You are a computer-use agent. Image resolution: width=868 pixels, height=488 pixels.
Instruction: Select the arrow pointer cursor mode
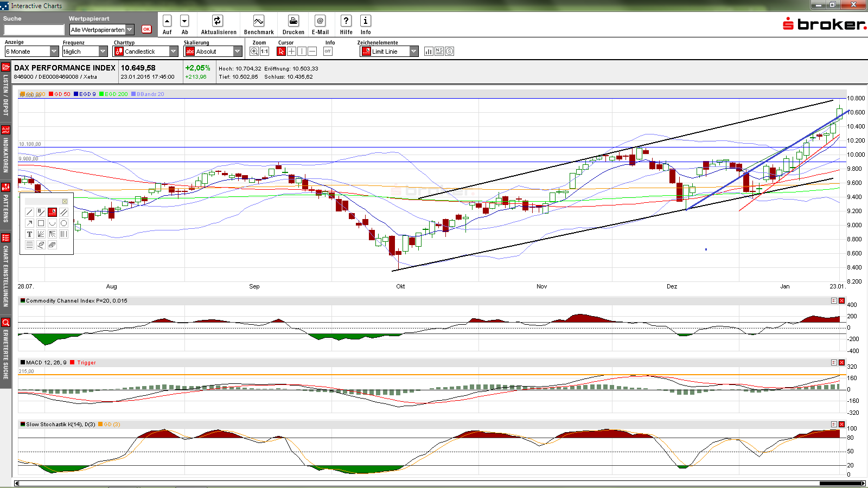point(281,52)
